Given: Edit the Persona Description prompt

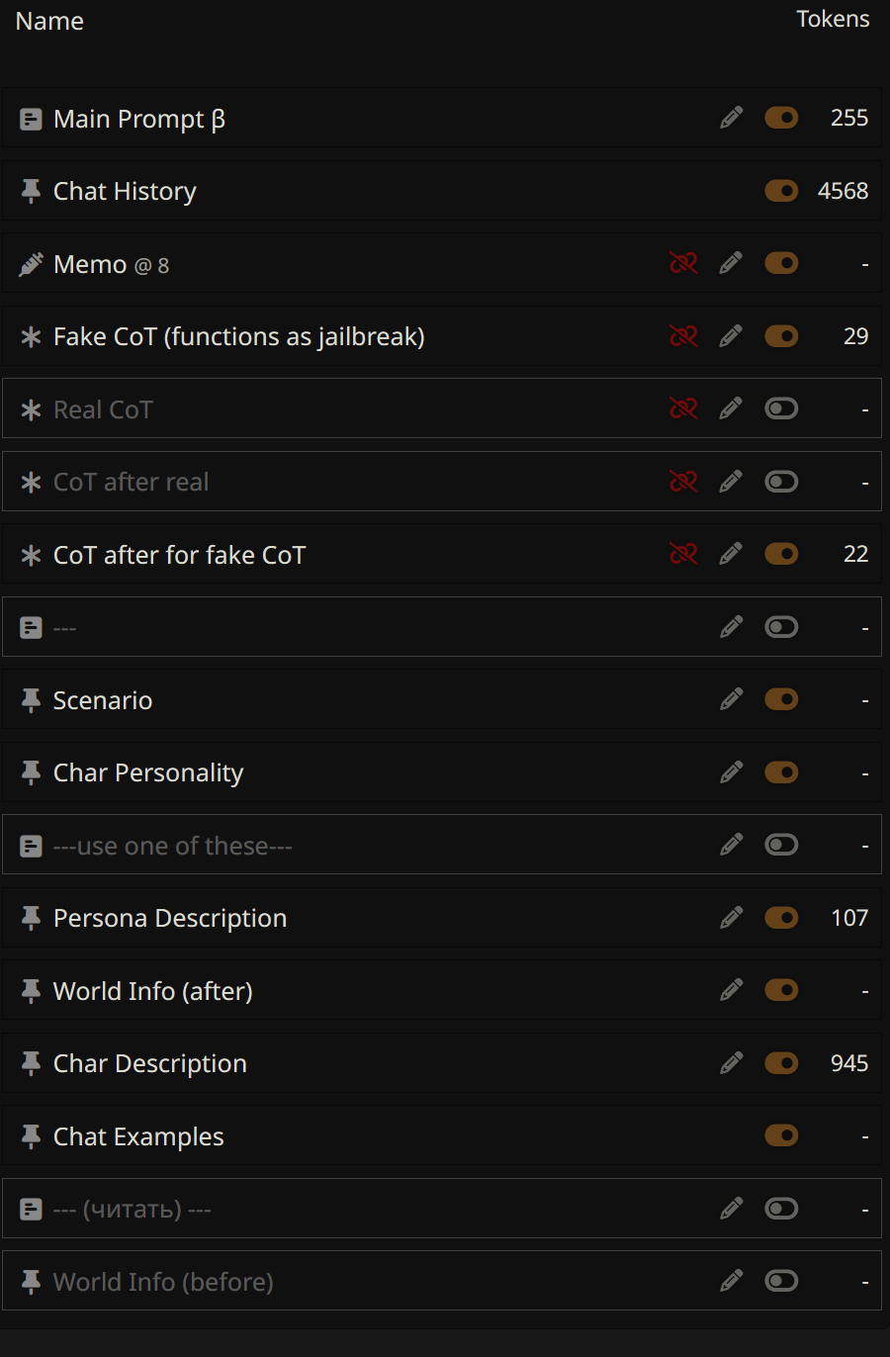Looking at the screenshot, I should (732, 918).
